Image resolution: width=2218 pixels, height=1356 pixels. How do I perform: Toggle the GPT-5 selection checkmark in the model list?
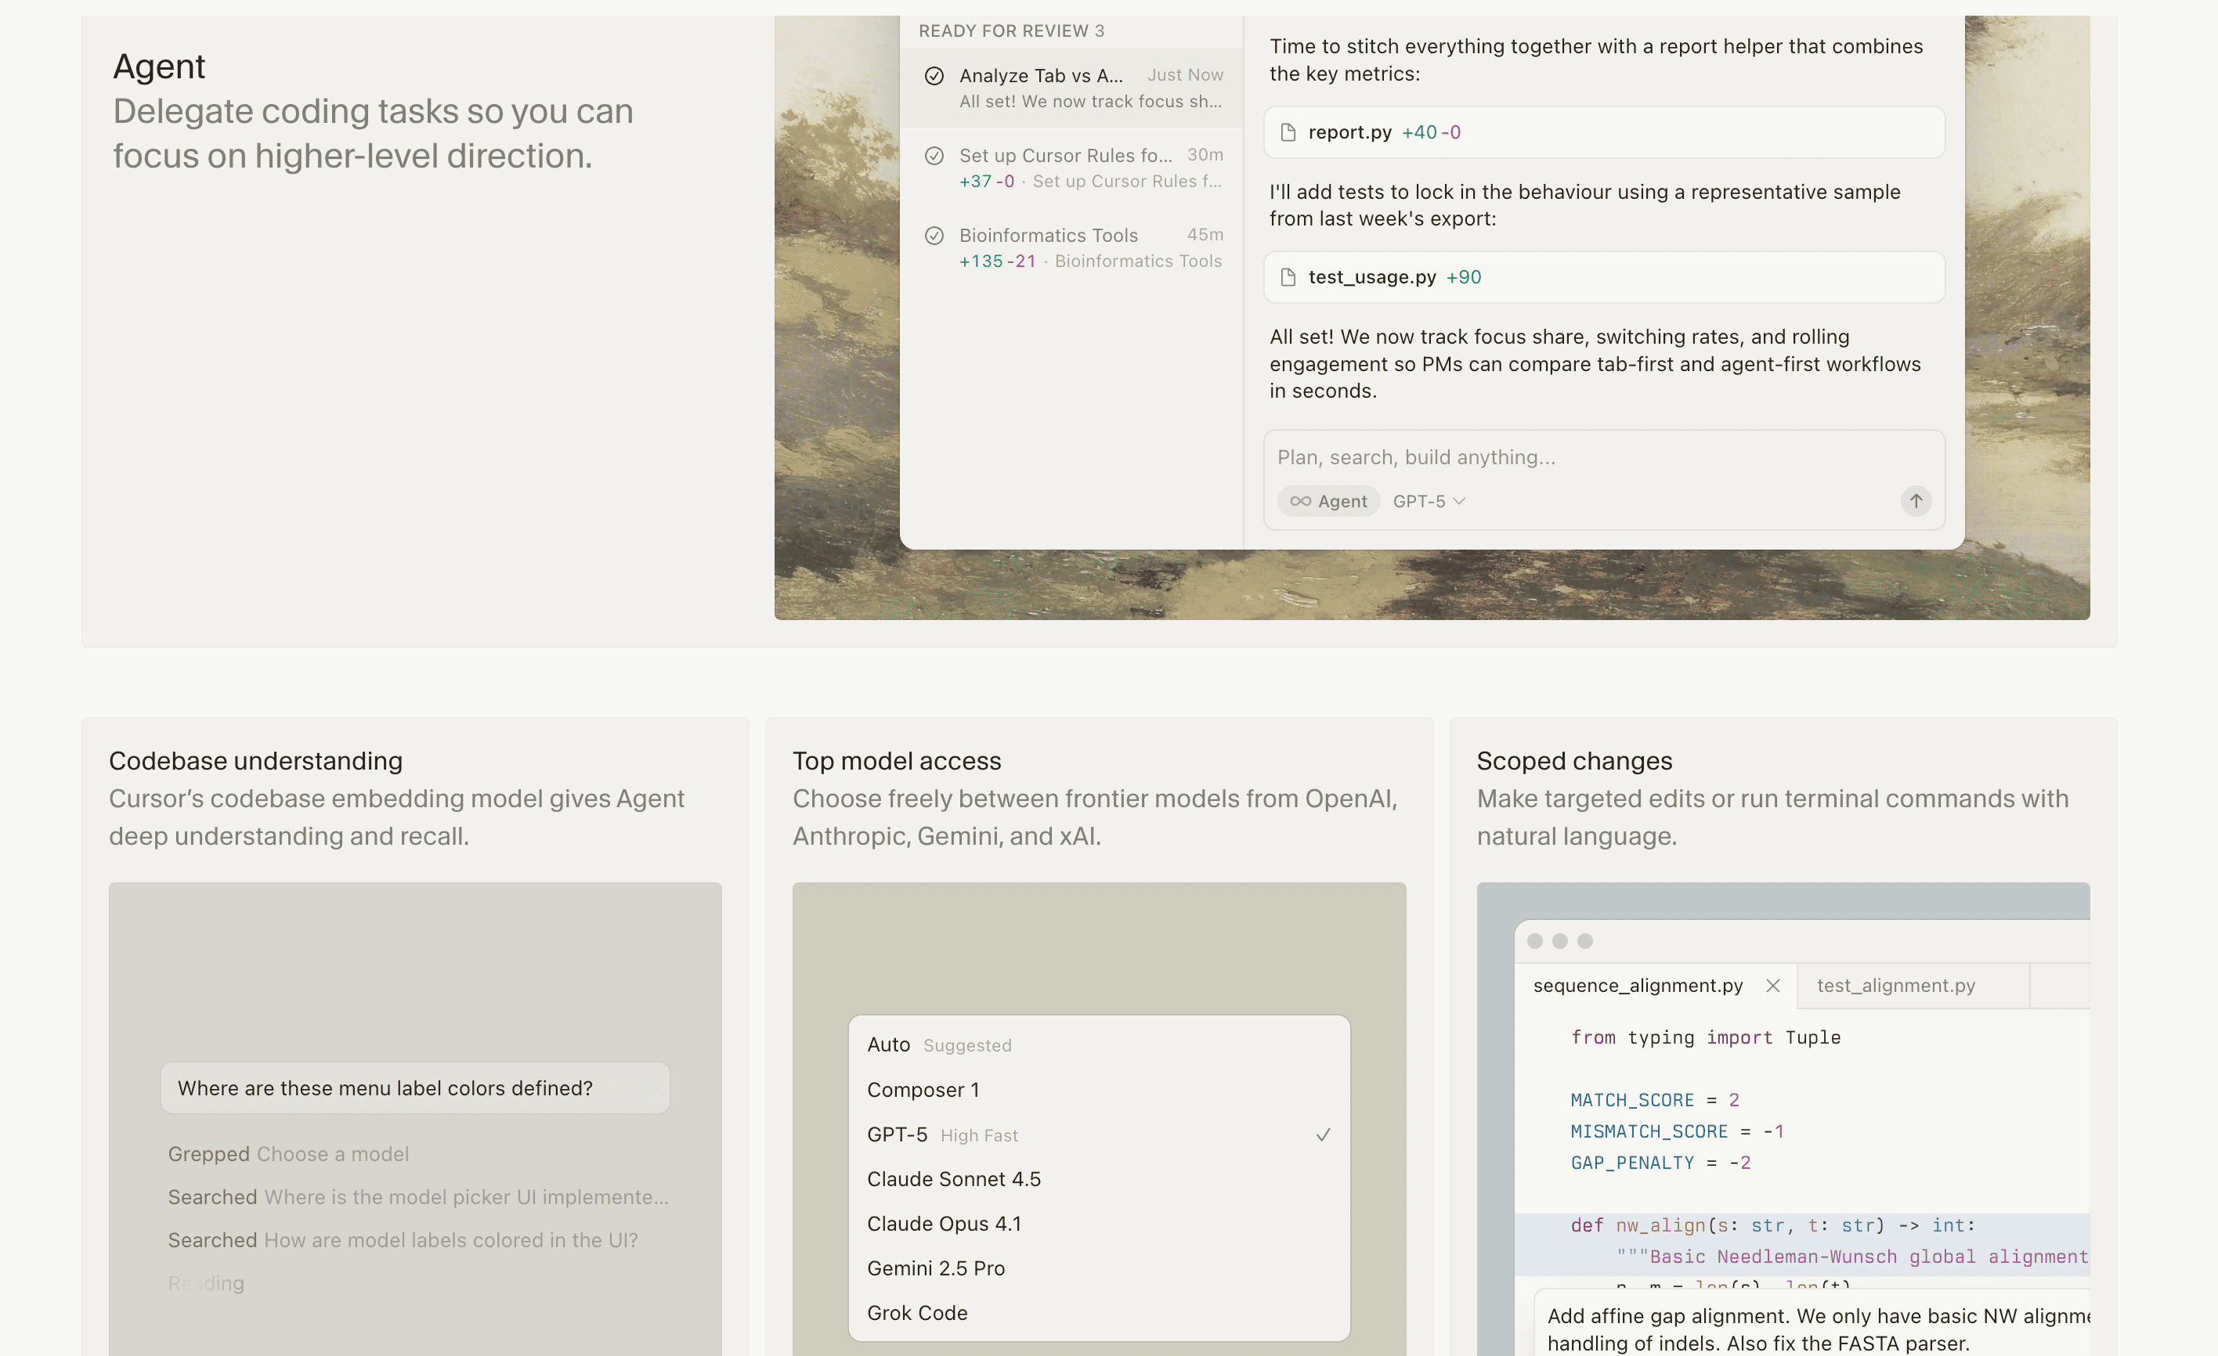point(1322,1134)
